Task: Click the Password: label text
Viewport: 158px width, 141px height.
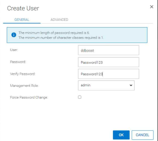Action: (18, 62)
